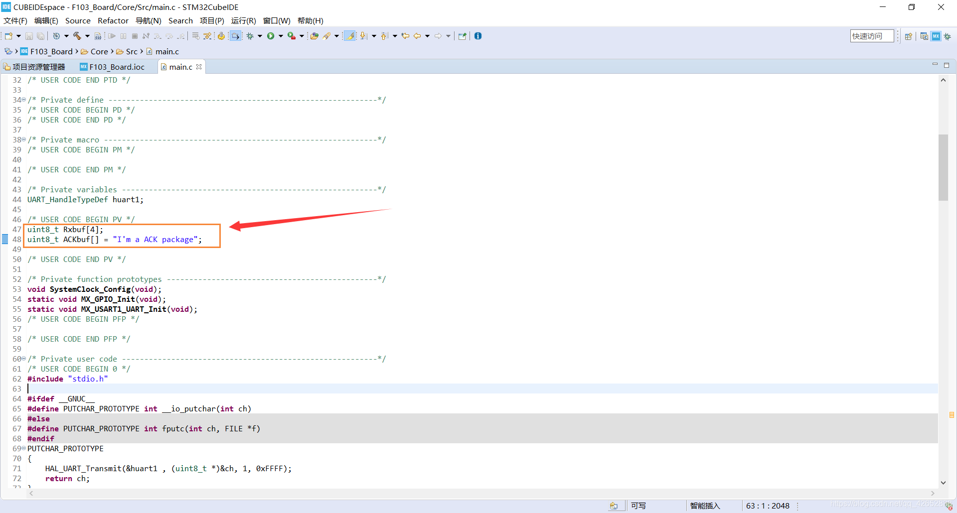Image resolution: width=957 pixels, height=513 pixels.
Task: Click the Forward navigation arrow
Action: 438,36
